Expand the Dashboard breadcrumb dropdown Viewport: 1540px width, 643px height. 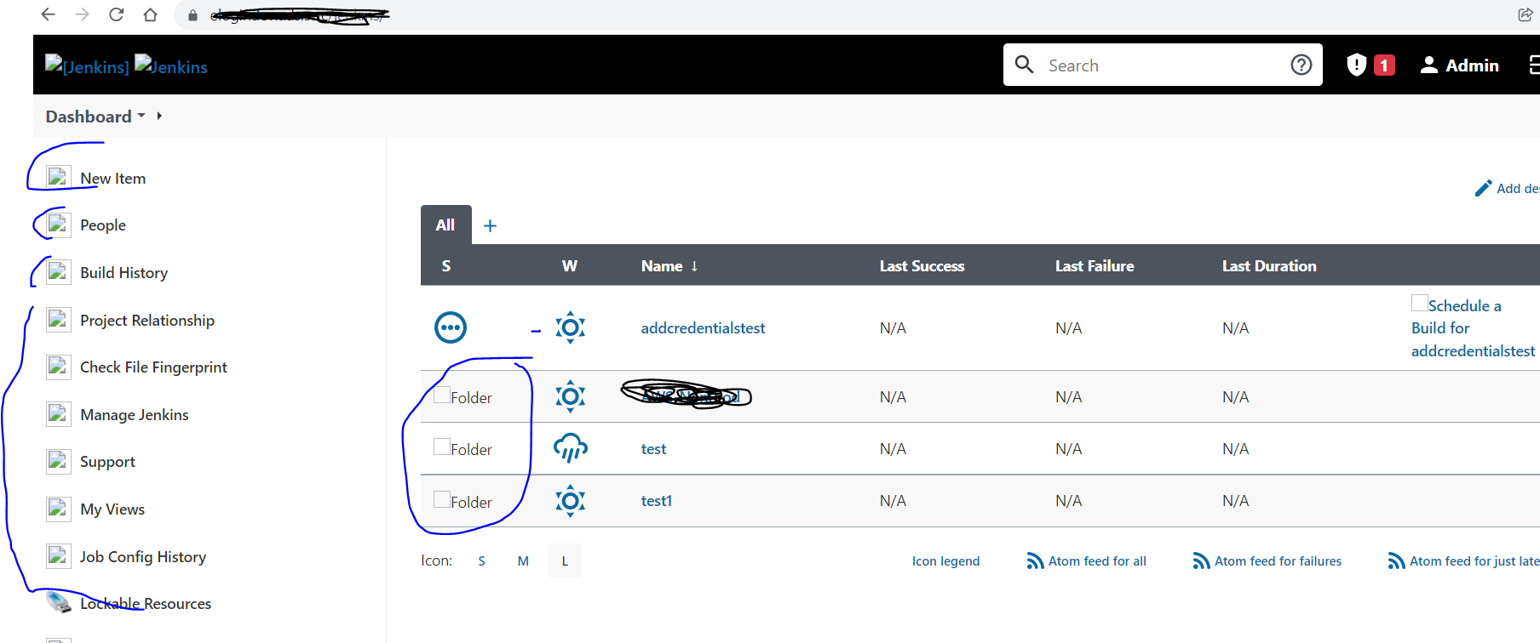point(141,115)
